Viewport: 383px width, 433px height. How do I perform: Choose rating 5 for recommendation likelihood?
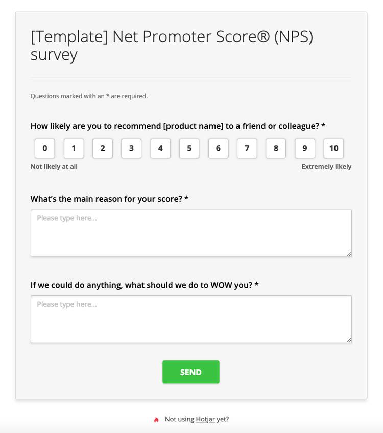pyautogui.click(x=189, y=148)
